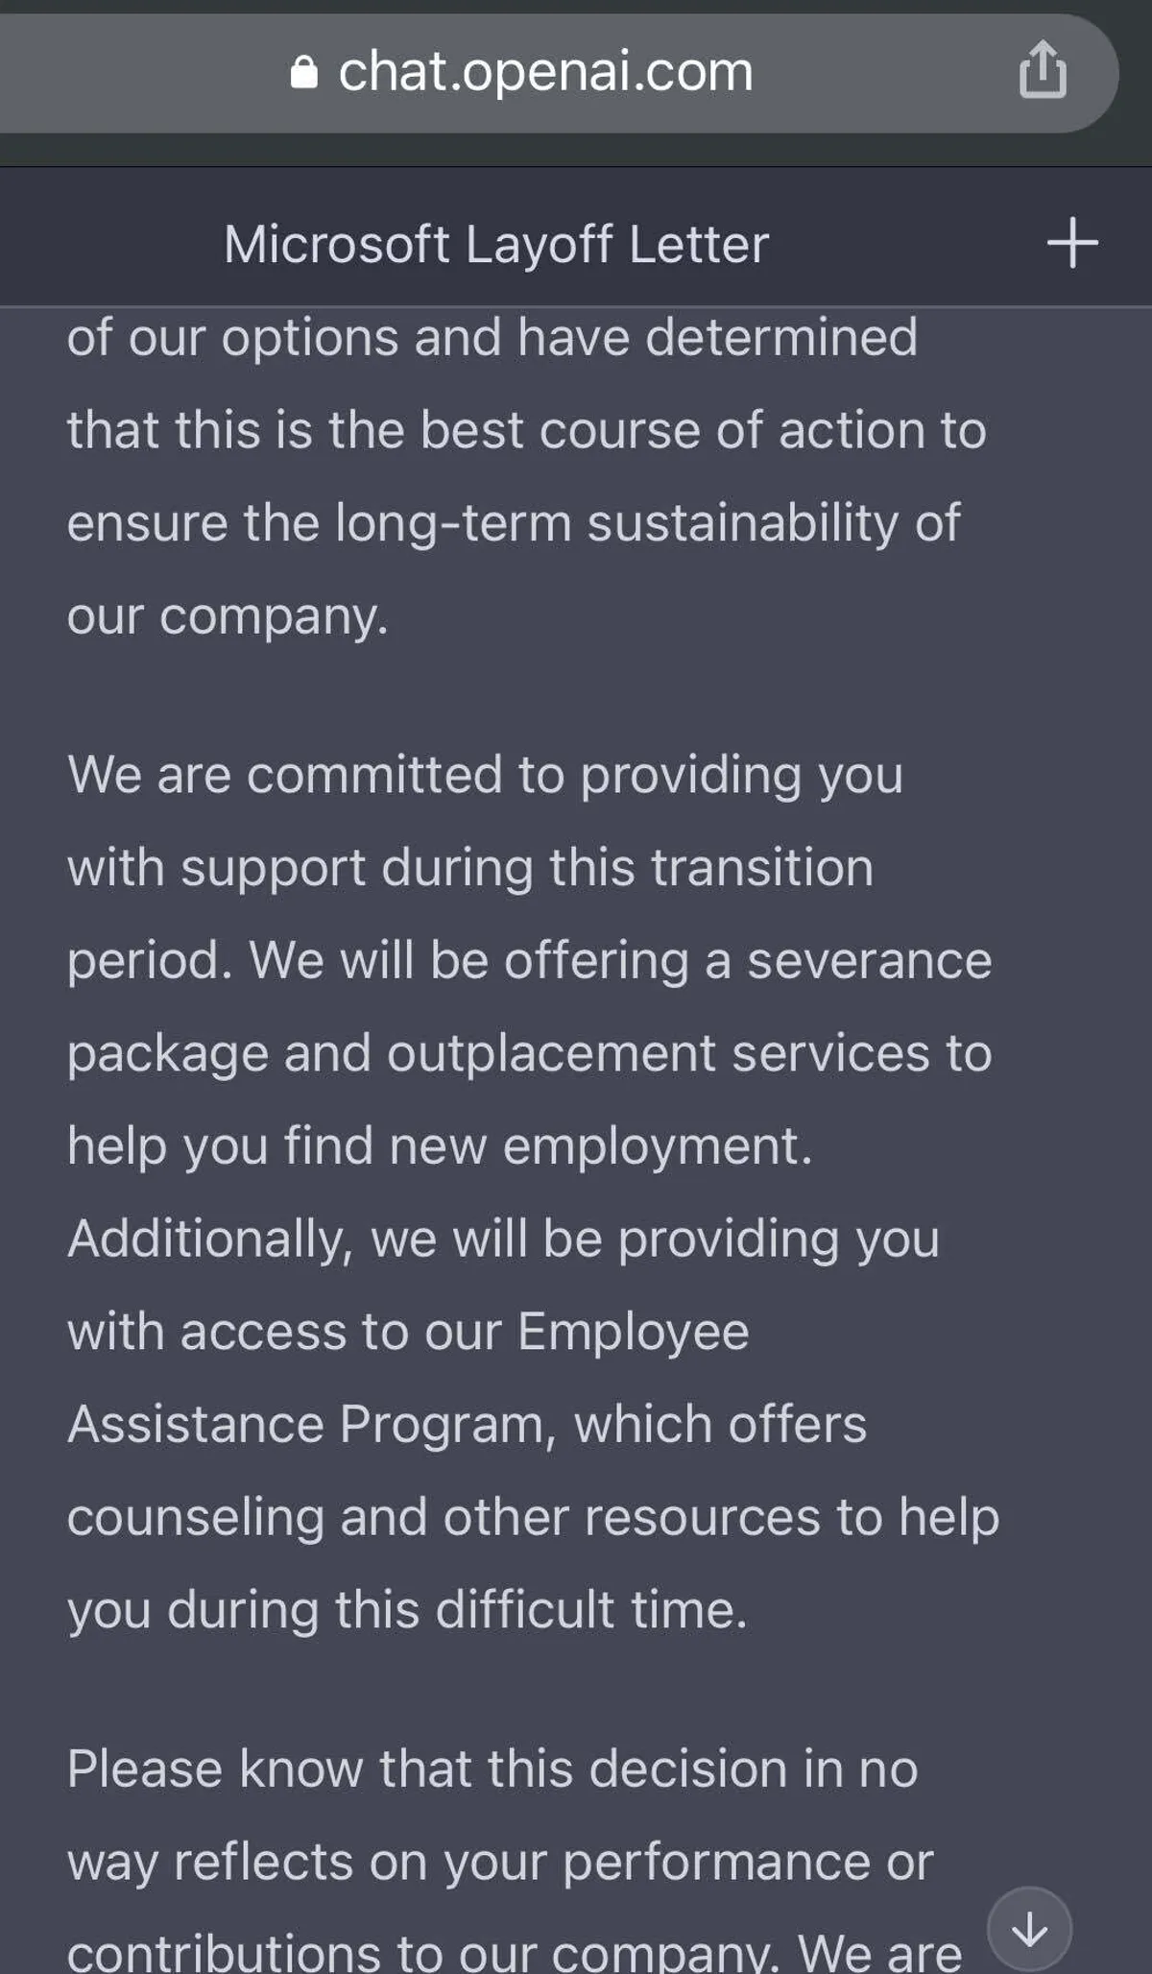Tap the share icon in address bar

tap(1042, 70)
